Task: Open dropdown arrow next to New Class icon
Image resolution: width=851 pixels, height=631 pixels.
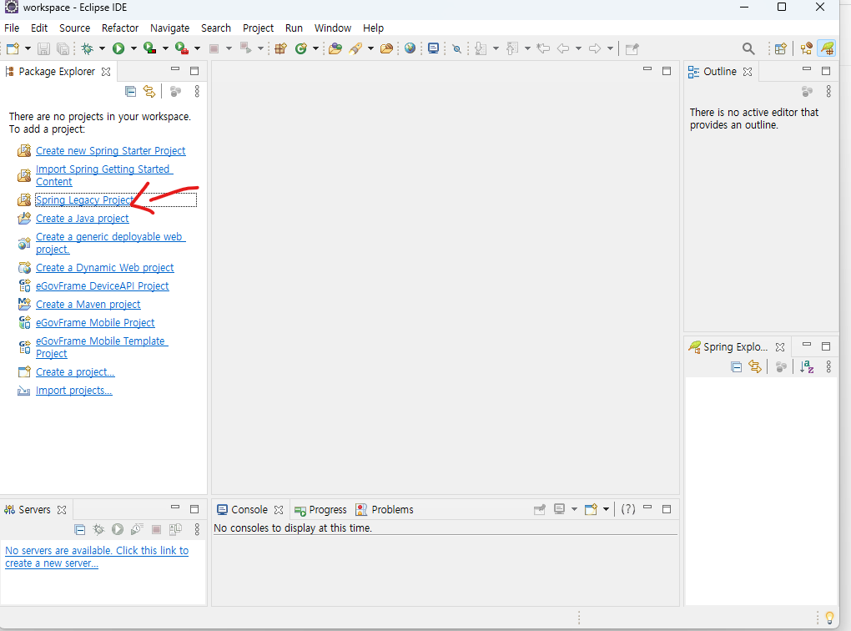Action: point(315,49)
